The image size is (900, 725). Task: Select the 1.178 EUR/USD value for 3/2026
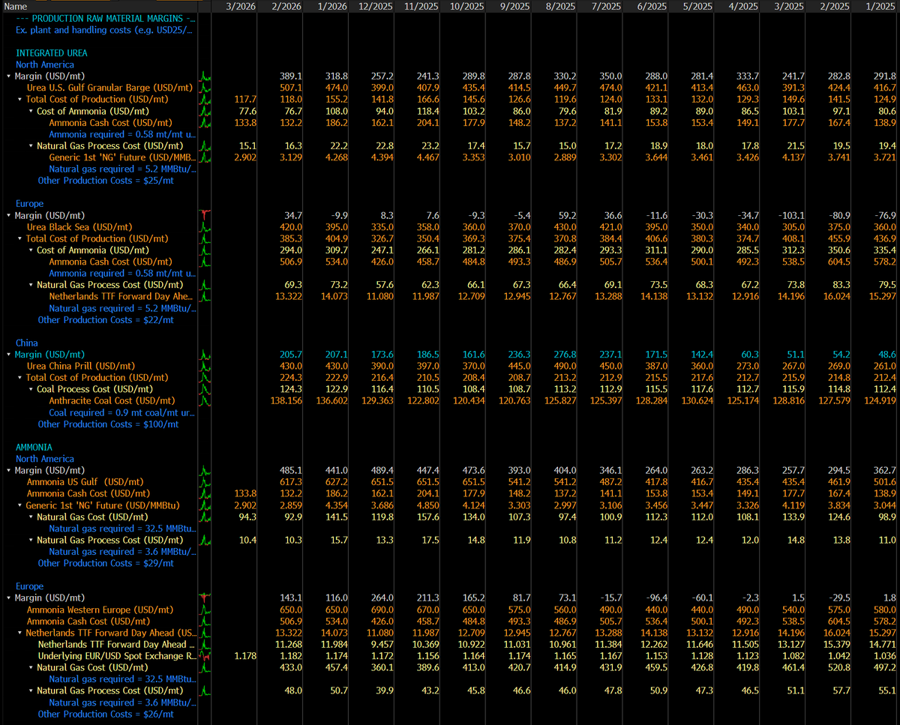[x=244, y=656]
